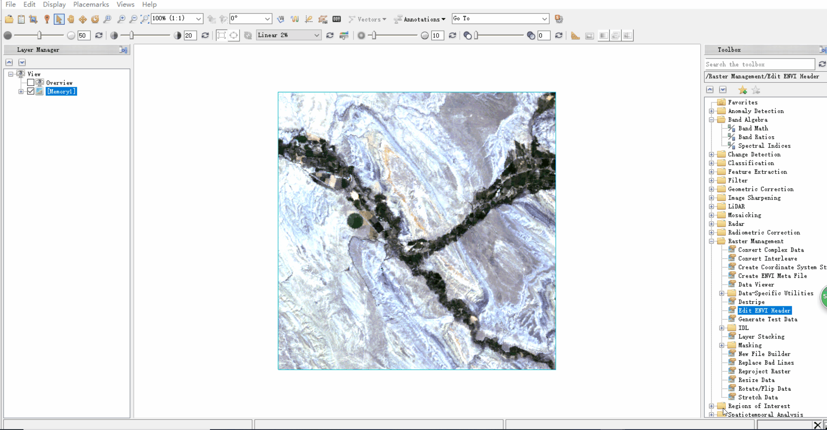Screen dimensions: 827x430
Task: Expand the [Memory1] layer tree node
Action: point(21,92)
